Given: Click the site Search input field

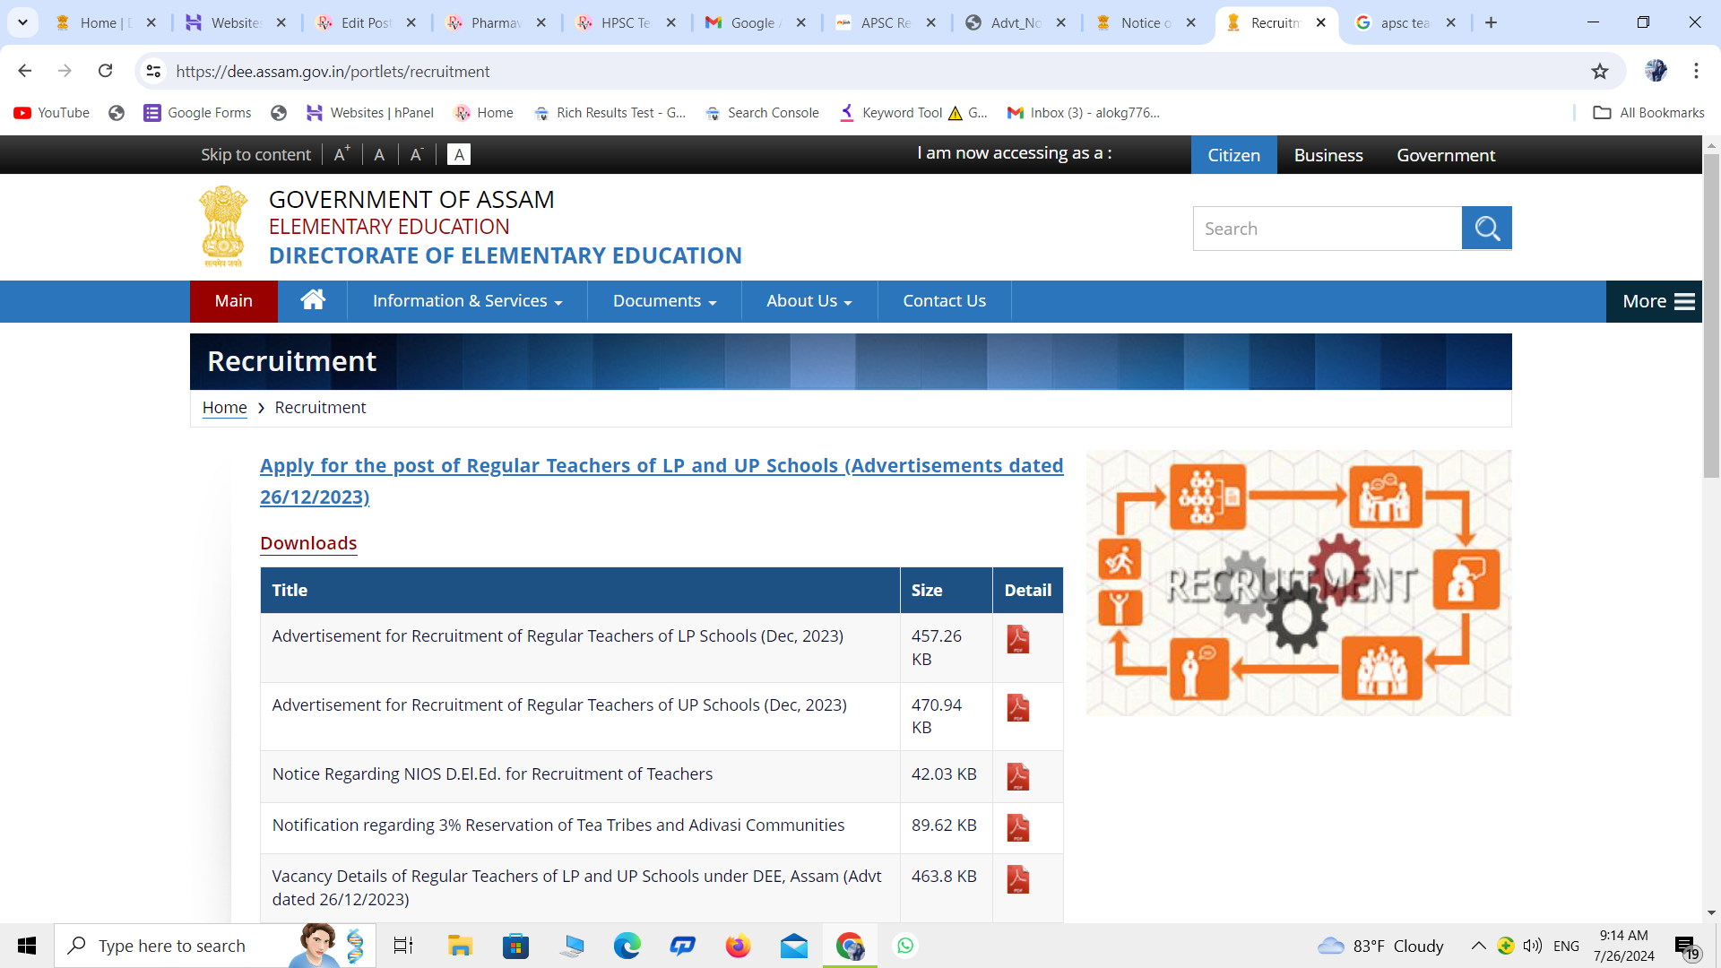Looking at the screenshot, I should 1328,229.
